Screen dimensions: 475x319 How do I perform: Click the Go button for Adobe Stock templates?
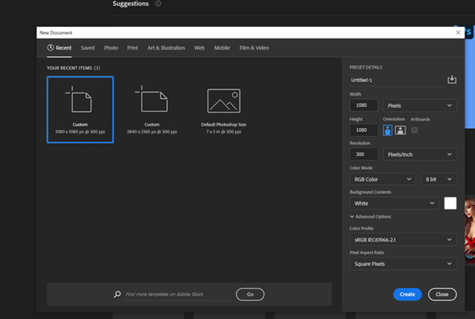click(250, 294)
